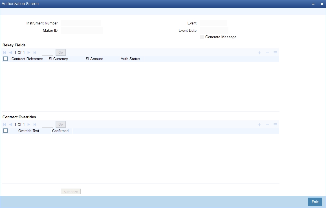
Task: Focus the Maker ID field
Action: [82, 30]
